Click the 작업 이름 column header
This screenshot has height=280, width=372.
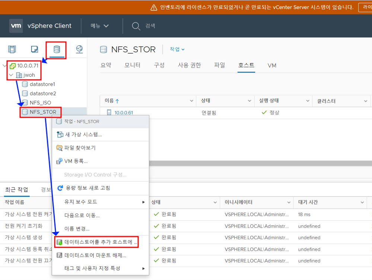15,202
